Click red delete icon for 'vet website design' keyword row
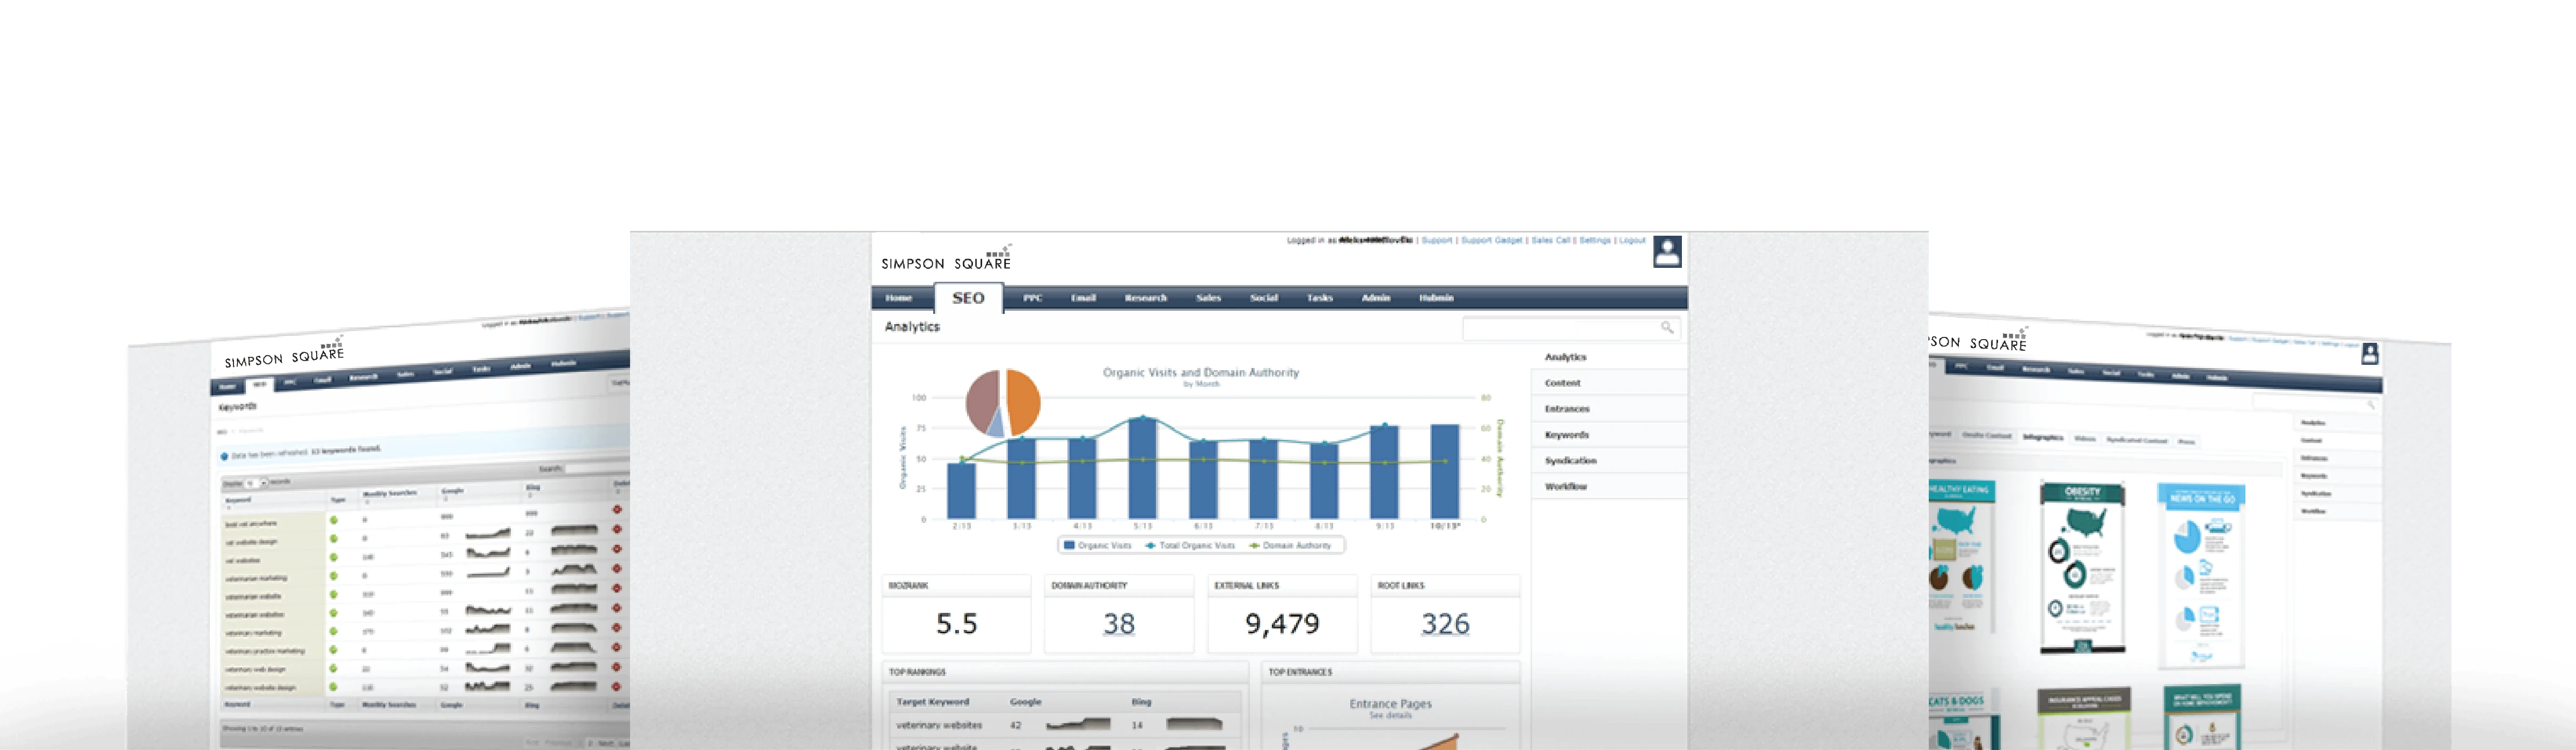Screen dimensions: 2576x750 point(617,528)
